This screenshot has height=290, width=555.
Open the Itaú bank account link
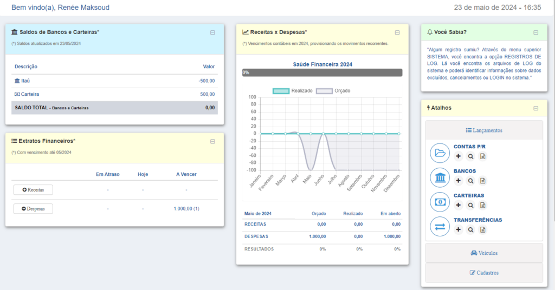[25, 81]
